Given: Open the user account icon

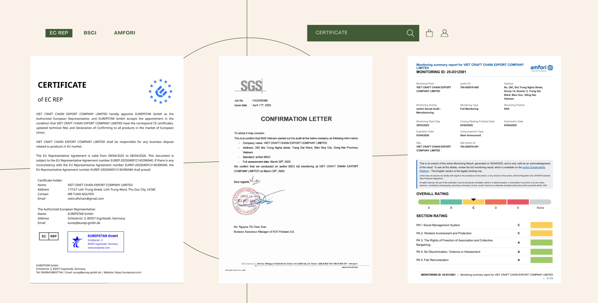Looking at the screenshot, I should click(444, 33).
